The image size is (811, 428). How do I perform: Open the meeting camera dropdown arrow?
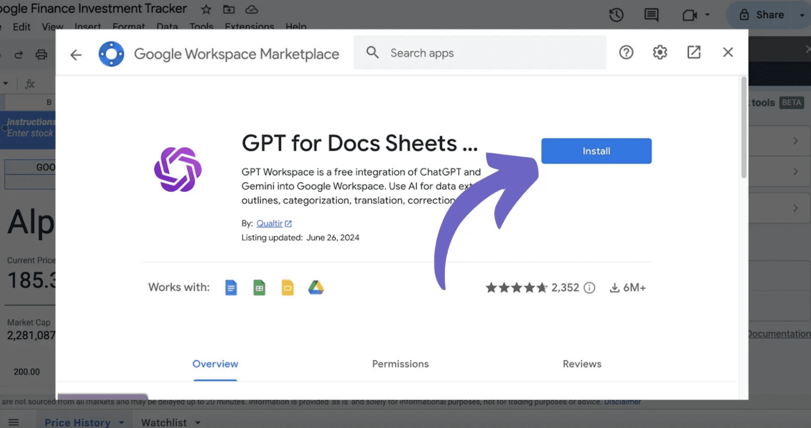click(707, 15)
